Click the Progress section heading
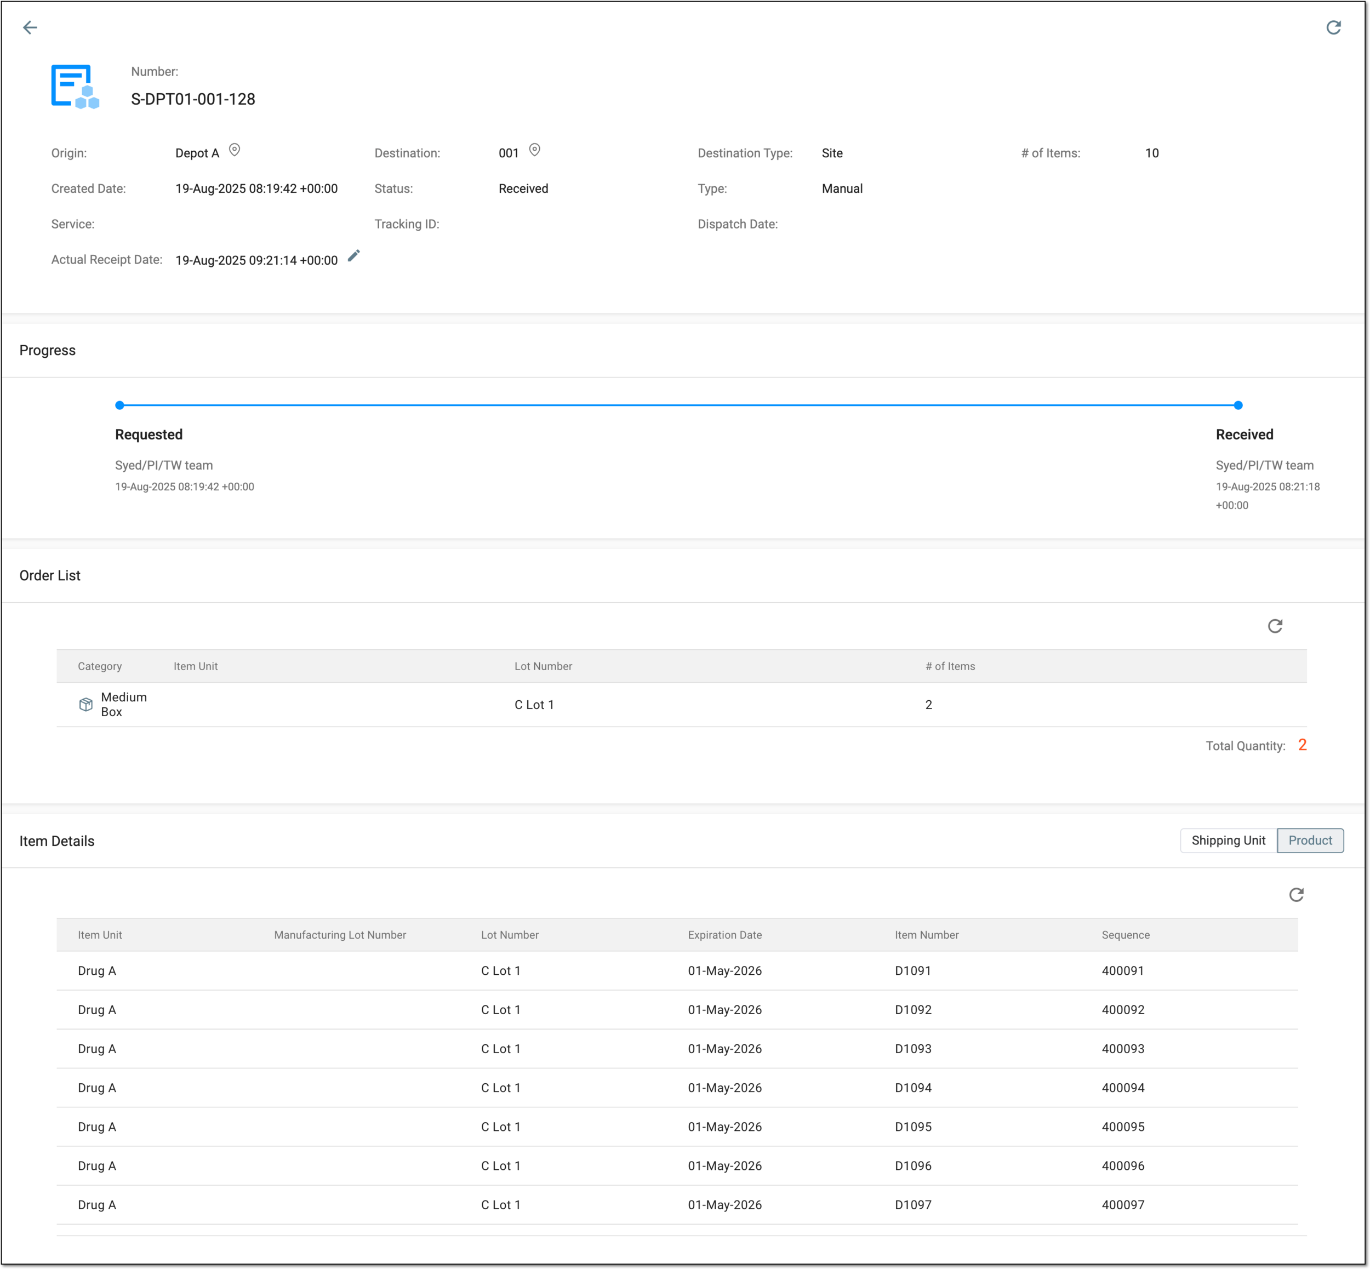 coord(47,350)
